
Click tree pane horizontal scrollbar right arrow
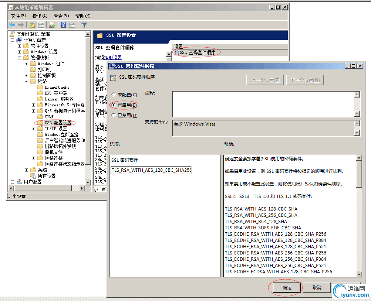point(82,188)
